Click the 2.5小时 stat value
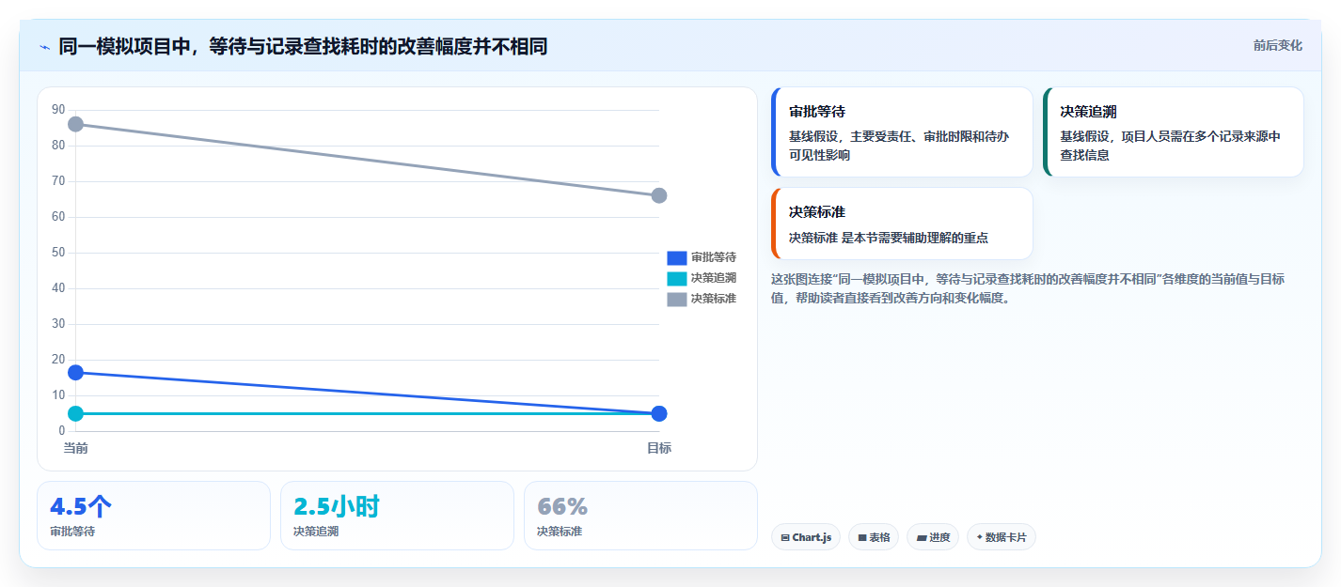The height and width of the screenshot is (587, 1341). coord(337,506)
